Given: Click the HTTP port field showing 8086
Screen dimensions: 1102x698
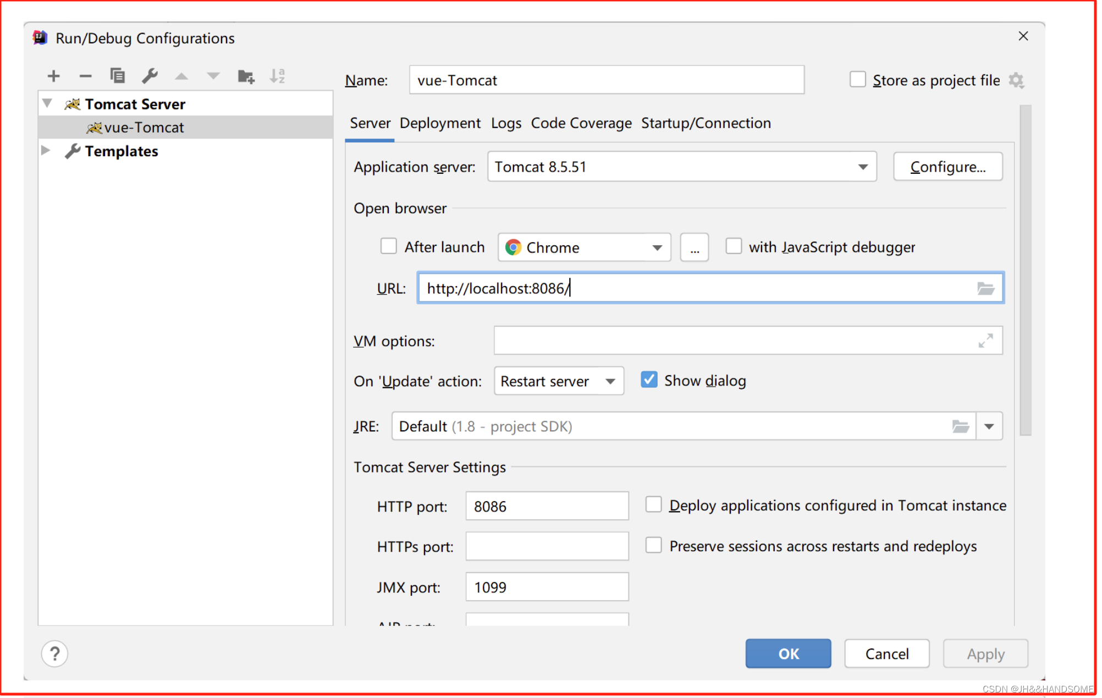Looking at the screenshot, I should click(x=547, y=506).
